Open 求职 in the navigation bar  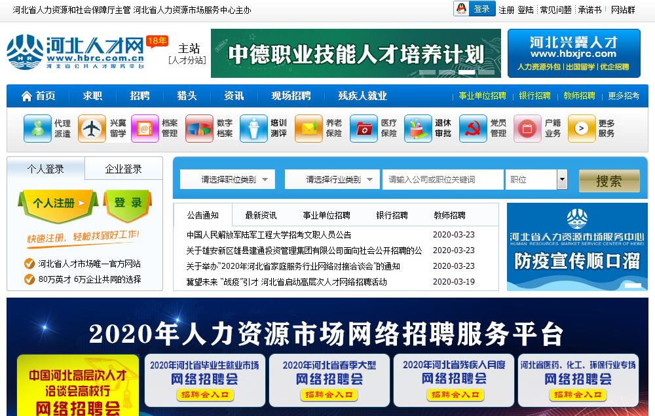pos(92,95)
